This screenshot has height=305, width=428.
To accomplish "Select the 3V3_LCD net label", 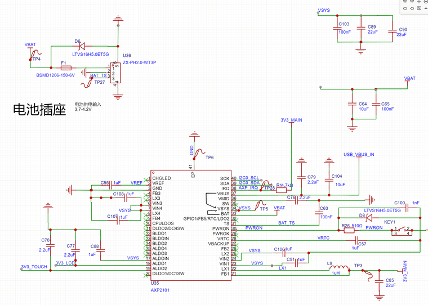I will click(x=65, y=263).
